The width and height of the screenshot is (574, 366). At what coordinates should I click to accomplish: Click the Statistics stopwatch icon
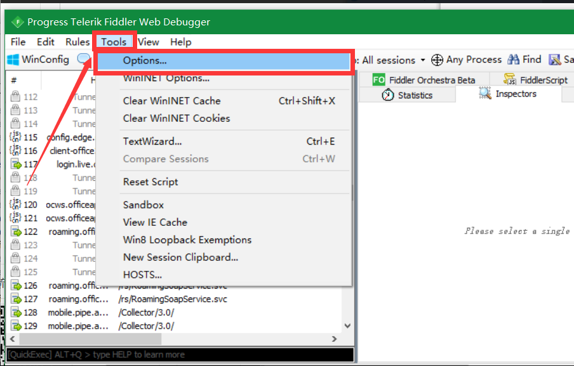coord(388,95)
